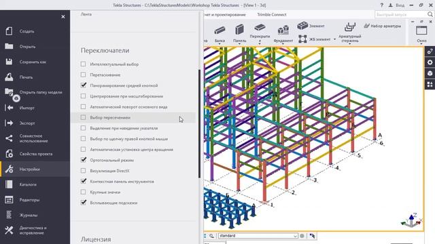Click the Печать printer icon
Image resolution: width=435 pixels, height=244 pixels.
pos(9,77)
